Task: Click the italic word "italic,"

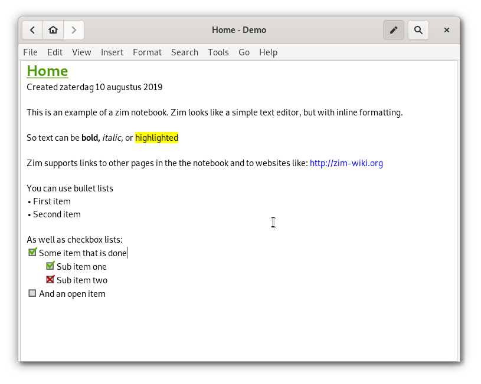Action: (x=113, y=138)
